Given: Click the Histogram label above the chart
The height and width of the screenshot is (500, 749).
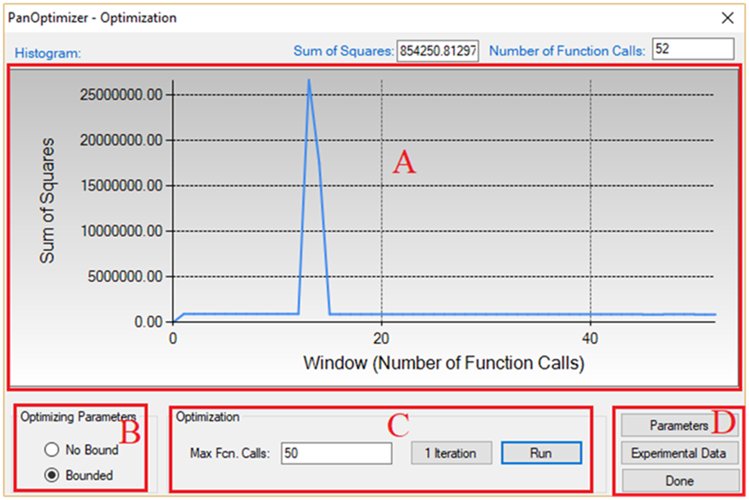Looking at the screenshot, I should pos(49,53).
